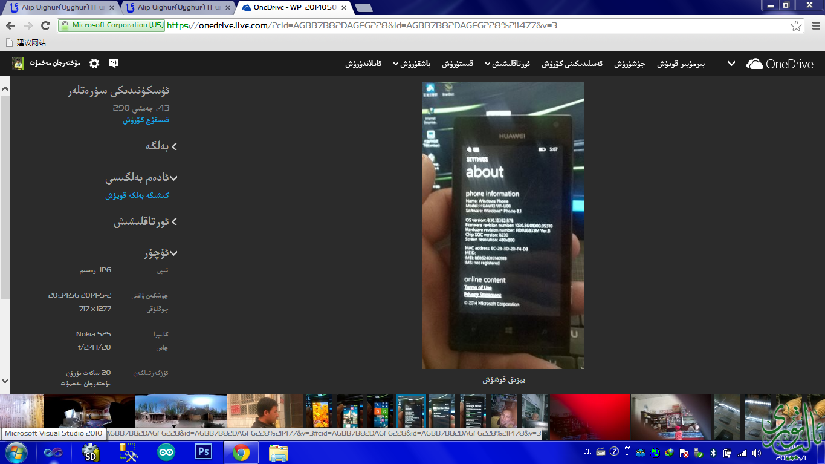Open the Bluetooth tray icon
825x464 pixels.
tap(713, 453)
